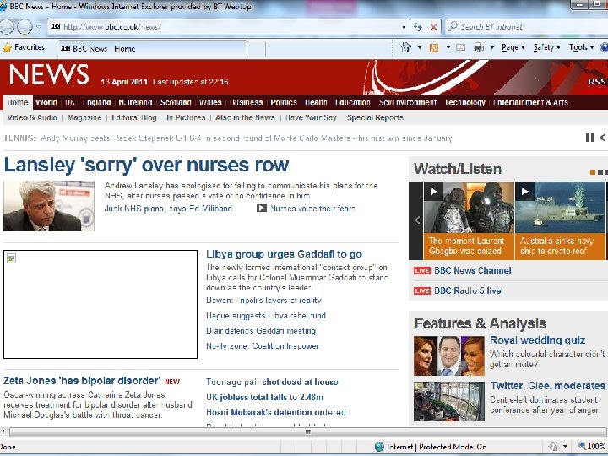This screenshot has width=608, height=456.
Task: Open a new blank browser tab
Action: [257, 49]
